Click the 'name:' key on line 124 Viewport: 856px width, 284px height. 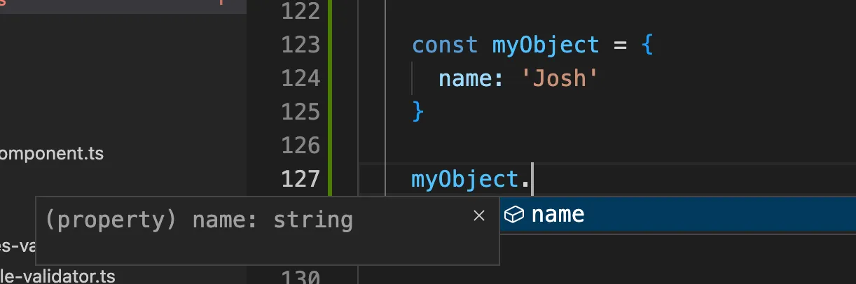(472, 78)
